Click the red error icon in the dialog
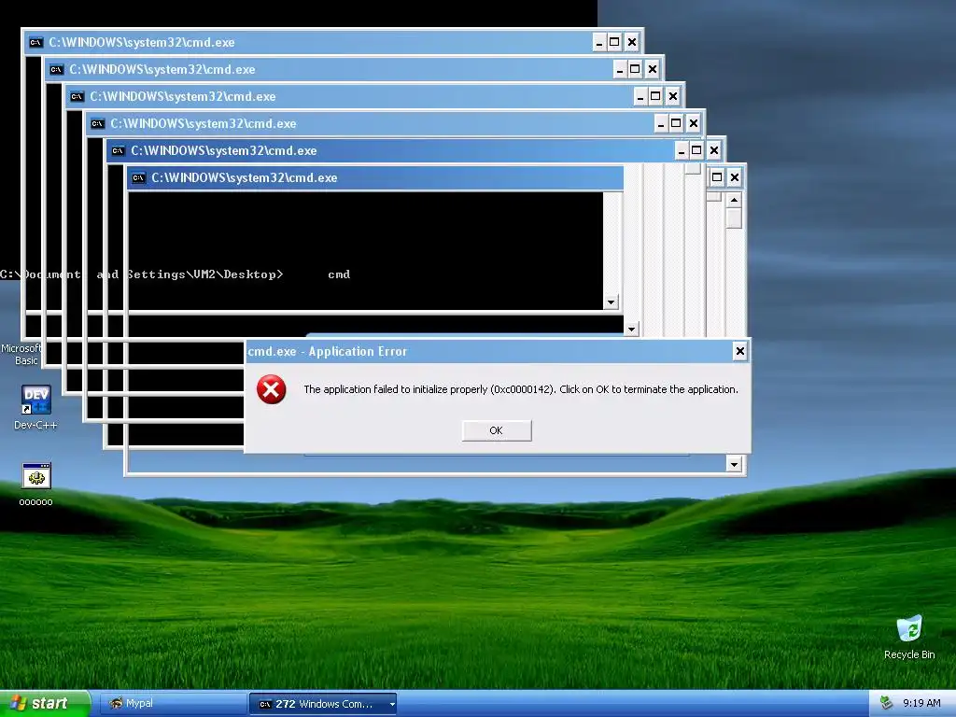The width and height of the screenshot is (956, 717). point(272,389)
